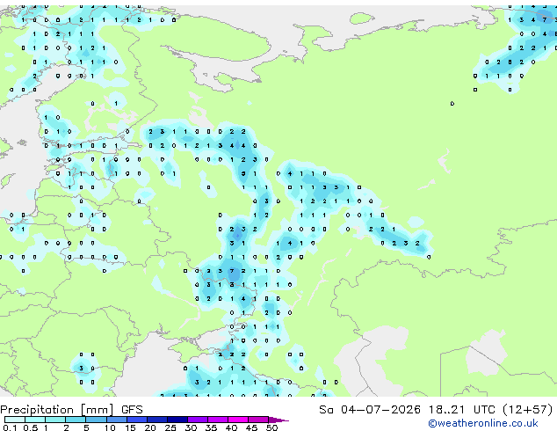
Task: Click the "0.5" legend scale label
Action: click(x=31, y=427)
